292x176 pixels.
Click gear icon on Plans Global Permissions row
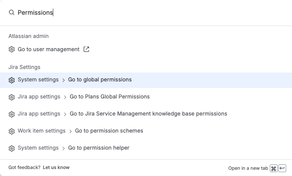tap(12, 97)
